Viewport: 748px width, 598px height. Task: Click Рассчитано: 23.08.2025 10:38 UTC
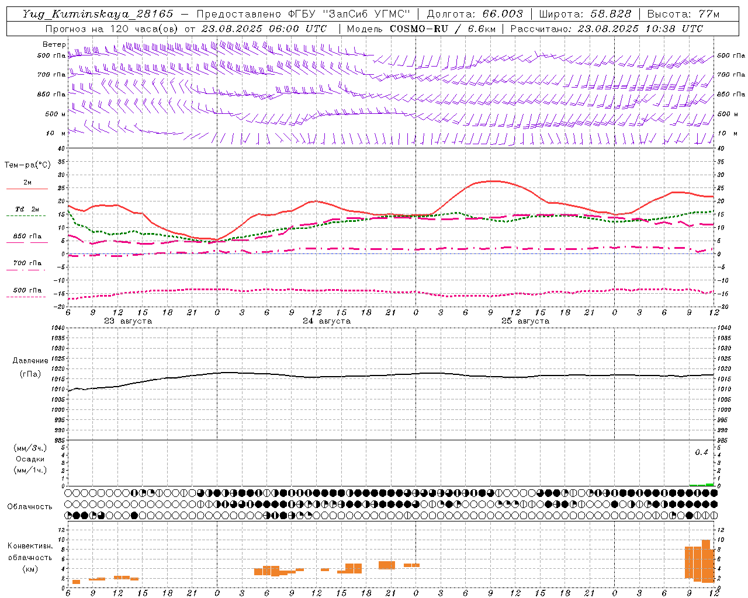[x=607, y=29]
